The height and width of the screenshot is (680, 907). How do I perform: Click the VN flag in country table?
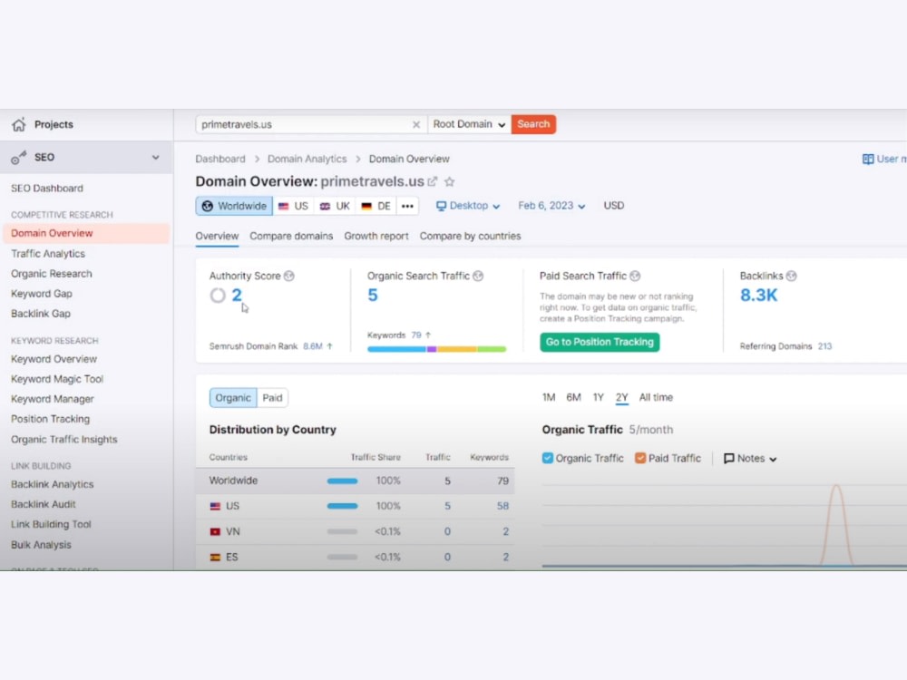tap(215, 532)
